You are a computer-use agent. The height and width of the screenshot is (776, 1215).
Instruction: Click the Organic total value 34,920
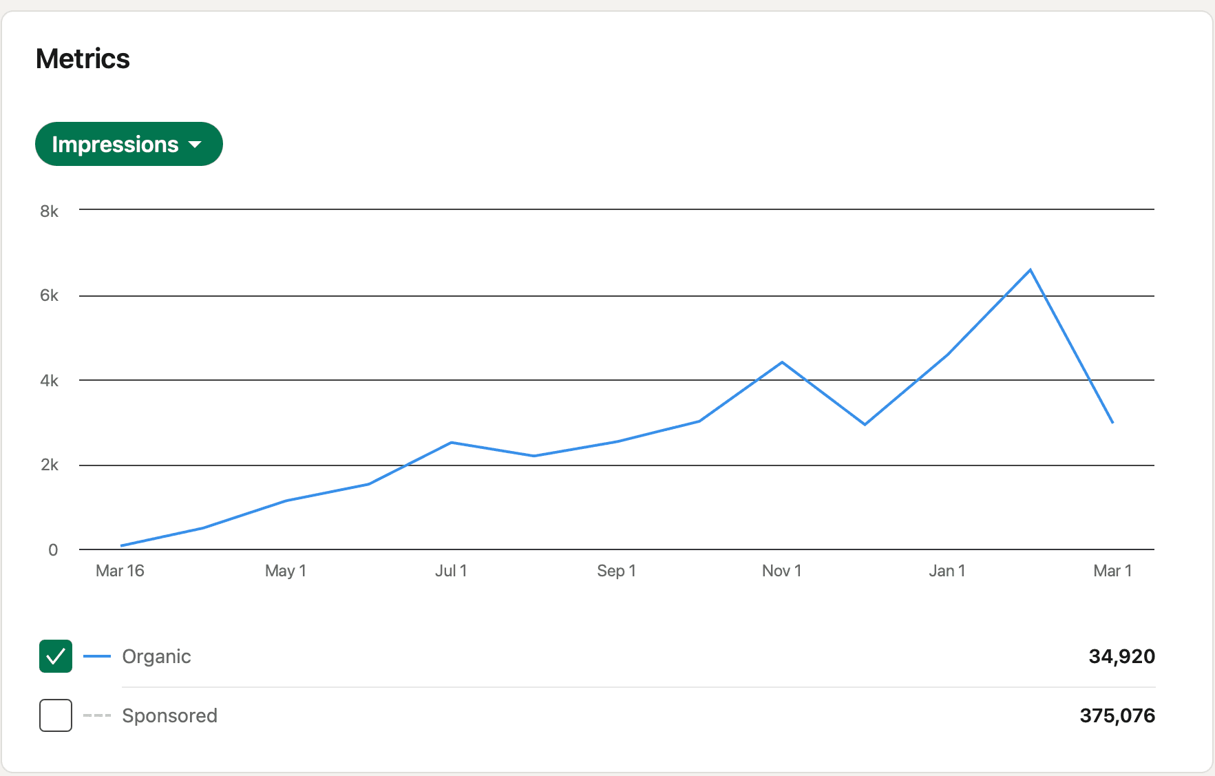pyautogui.click(x=1121, y=656)
